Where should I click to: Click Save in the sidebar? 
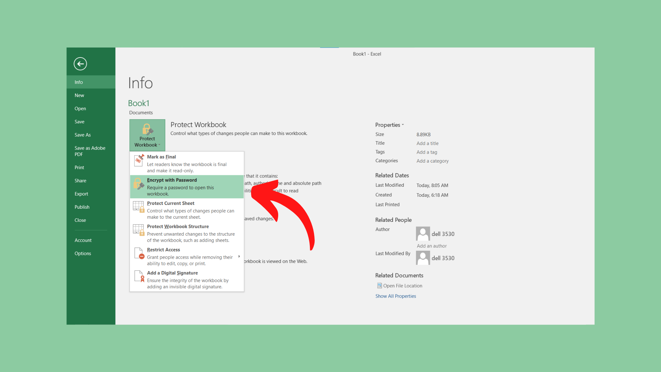91,122
